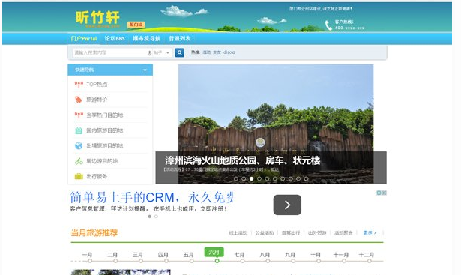Select the second CRM ad pager dot
This screenshot has height=275, width=461.
[156, 217]
